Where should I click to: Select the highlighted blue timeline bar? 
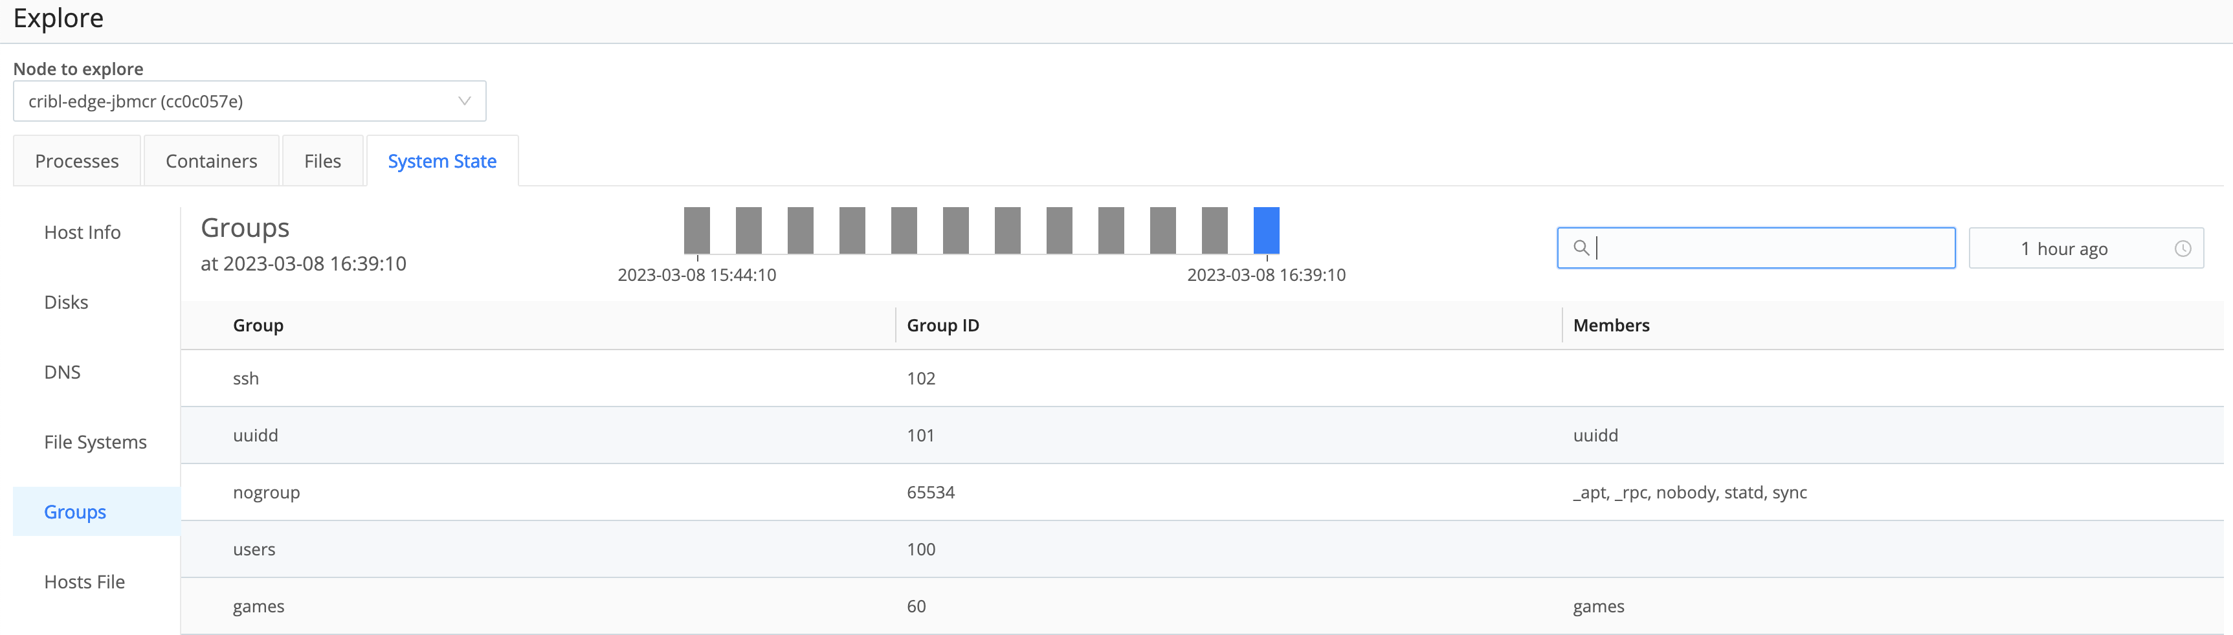coord(1267,230)
